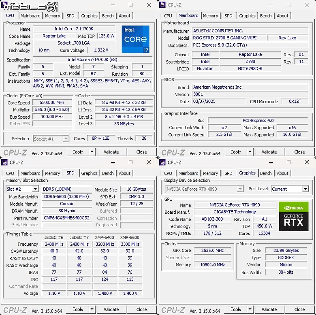
Task: Click the CPU Microcode value 0x12F
Action: click(295, 101)
